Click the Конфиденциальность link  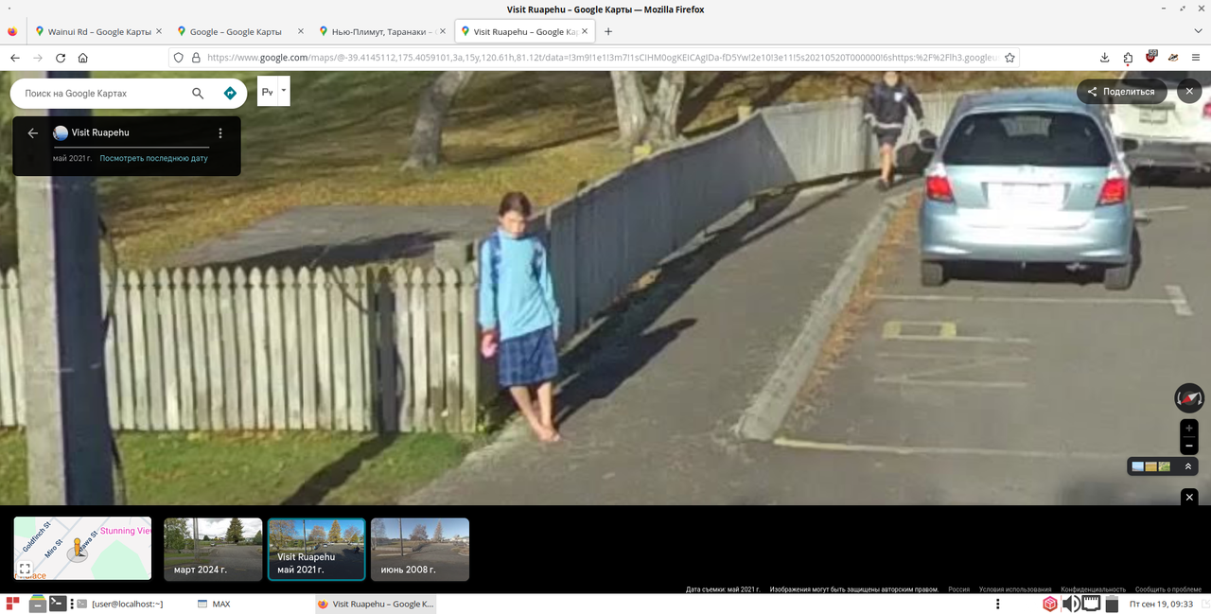click(x=1093, y=589)
